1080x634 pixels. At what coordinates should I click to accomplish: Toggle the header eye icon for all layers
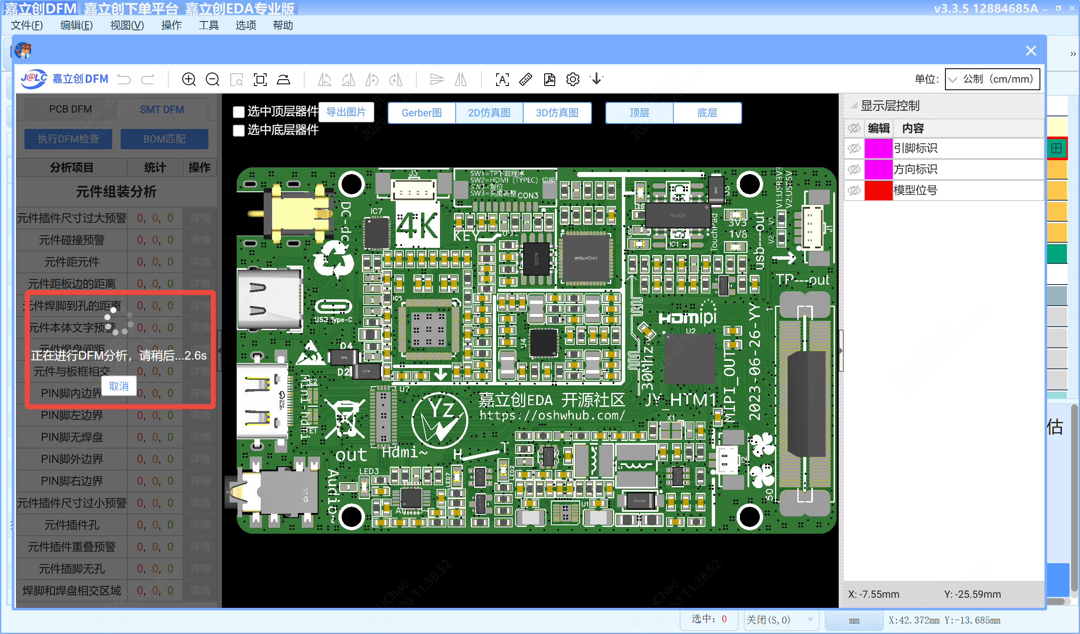coord(854,128)
